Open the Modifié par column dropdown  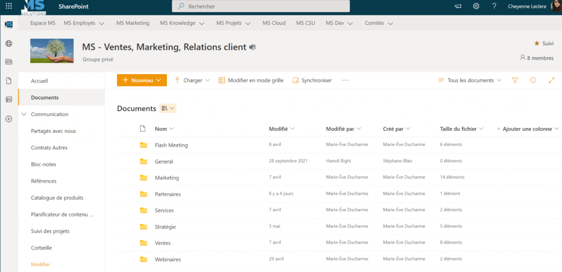pyautogui.click(x=343, y=129)
